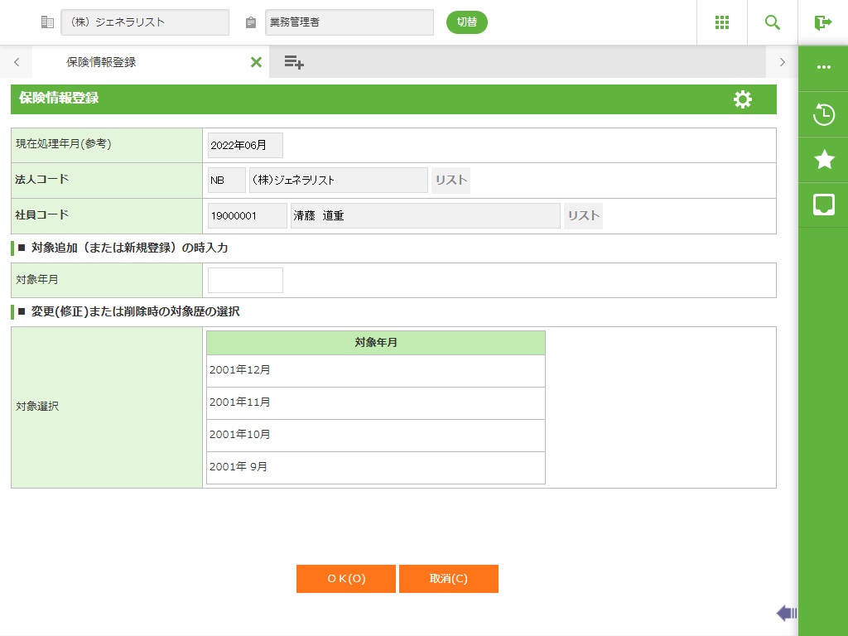Open favorites star icon in sidebar
The height and width of the screenshot is (636, 848).
click(824, 160)
